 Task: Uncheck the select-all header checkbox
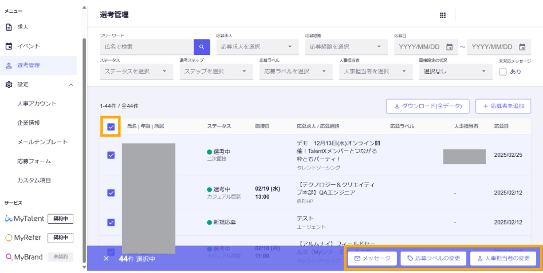click(111, 126)
